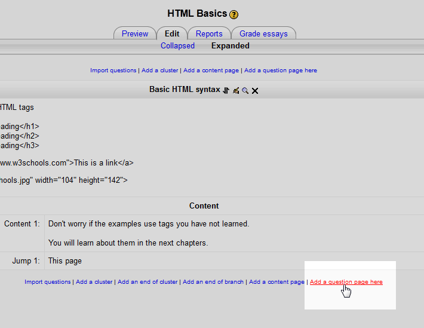This screenshot has width=424, height=328.
Task: Click the </h1> code line
Action: tap(20, 127)
